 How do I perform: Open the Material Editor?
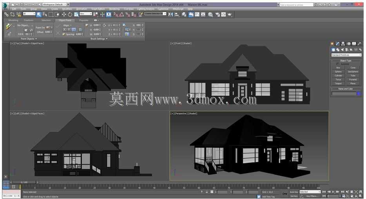pyautogui.click(x=210, y=15)
